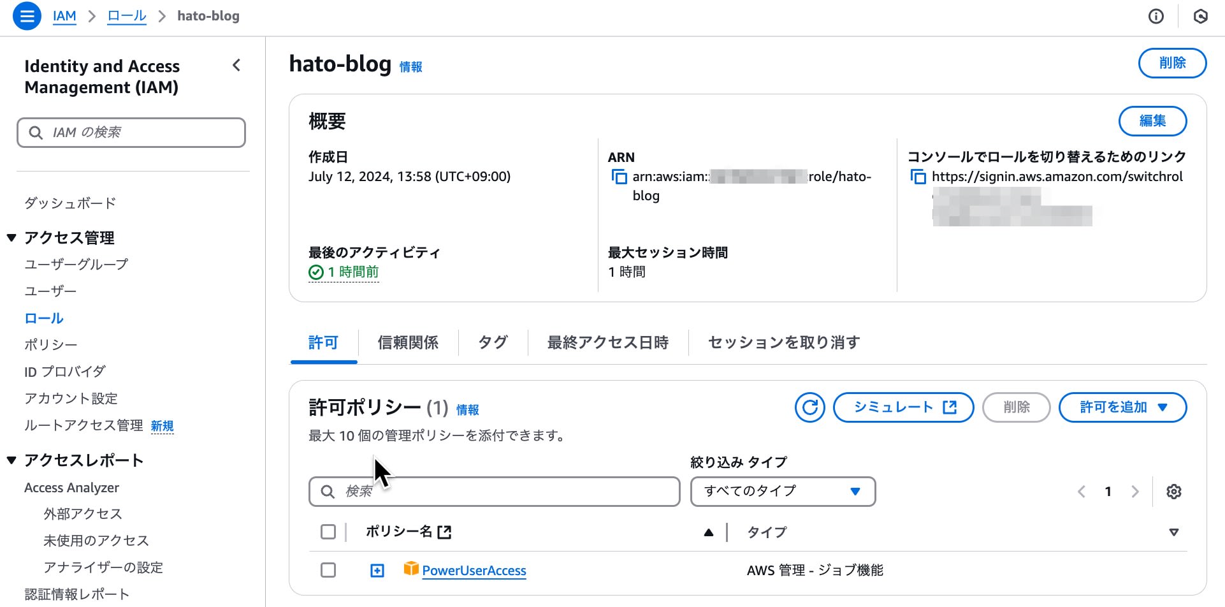This screenshot has width=1225, height=607.
Task: Open the すべてのタイプ filter dropdown
Action: (x=783, y=492)
